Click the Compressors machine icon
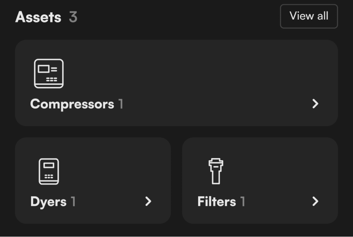 click(49, 73)
